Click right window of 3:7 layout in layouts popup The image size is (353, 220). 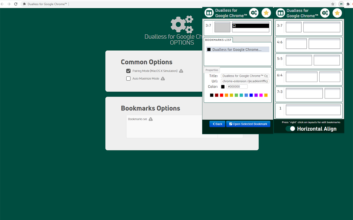[x=322, y=27]
